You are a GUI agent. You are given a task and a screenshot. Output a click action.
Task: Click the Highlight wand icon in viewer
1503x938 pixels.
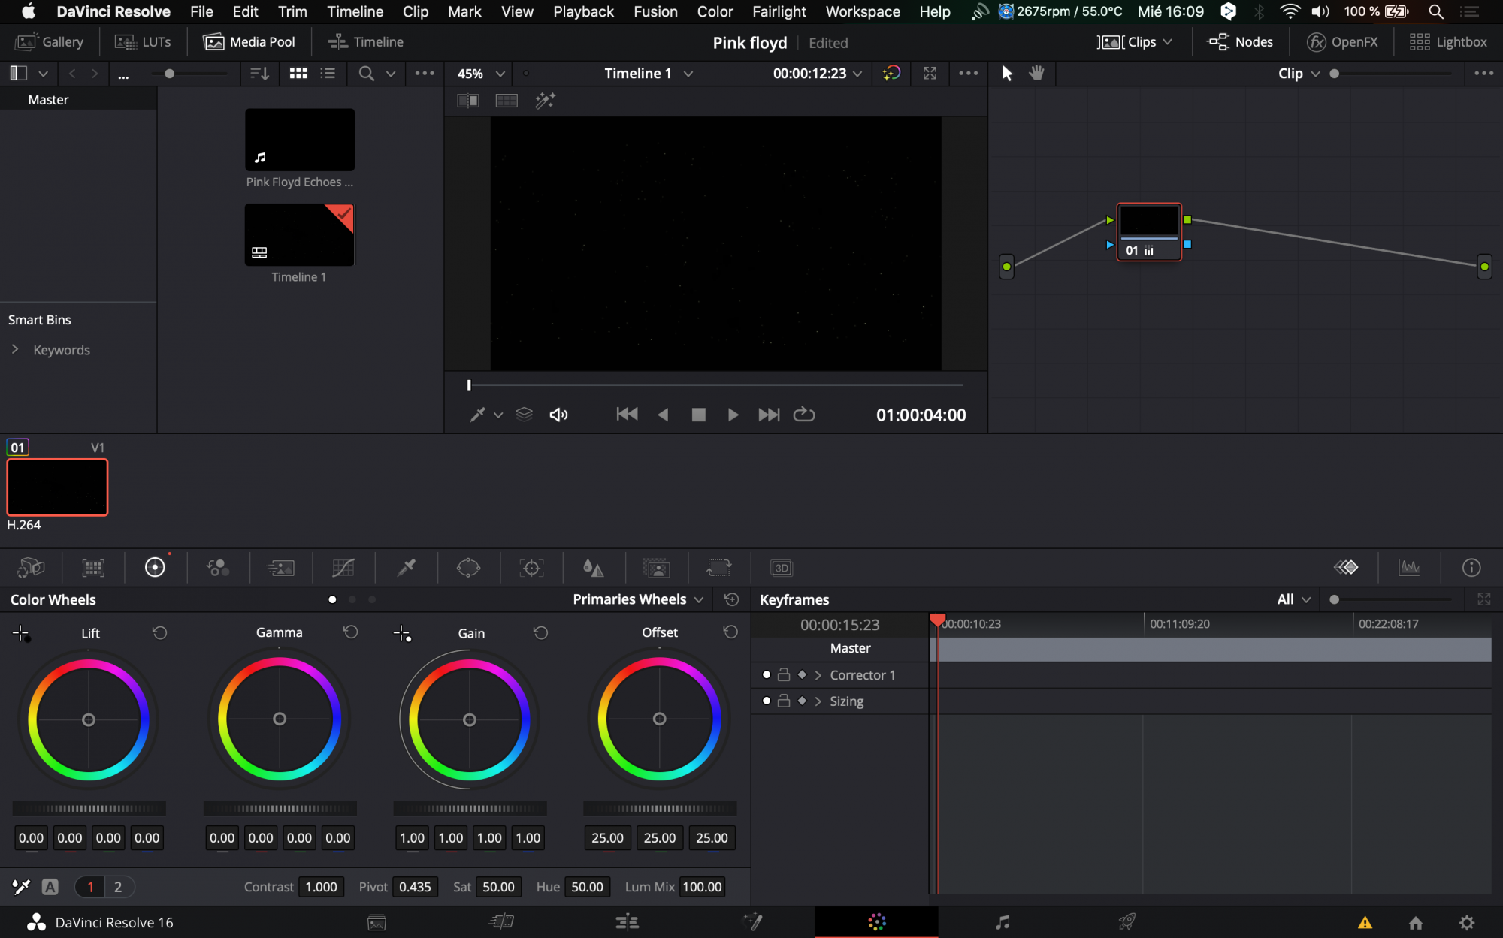point(545,101)
